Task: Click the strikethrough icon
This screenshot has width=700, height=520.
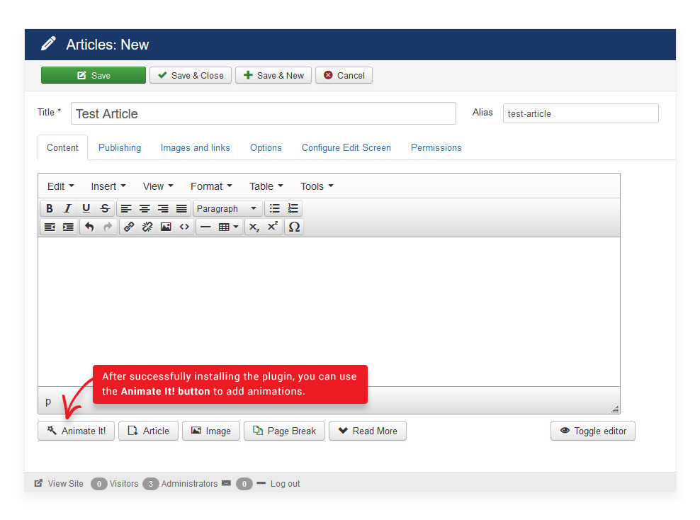Action: tap(105, 208)
